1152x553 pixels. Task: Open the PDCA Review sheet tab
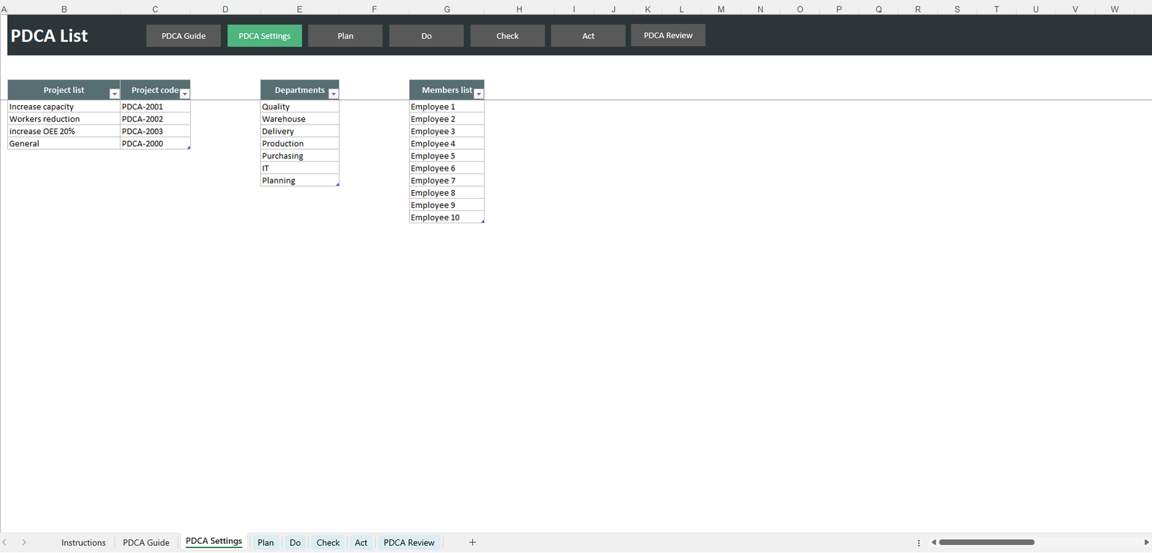409,543
